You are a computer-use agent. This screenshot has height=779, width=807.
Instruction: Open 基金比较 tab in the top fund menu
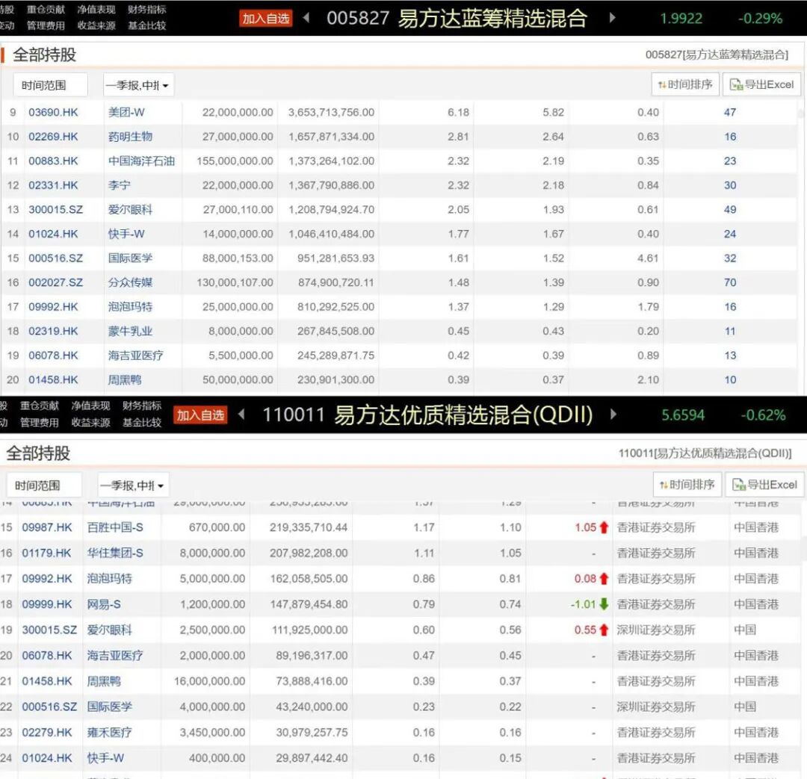click(147, 25)
